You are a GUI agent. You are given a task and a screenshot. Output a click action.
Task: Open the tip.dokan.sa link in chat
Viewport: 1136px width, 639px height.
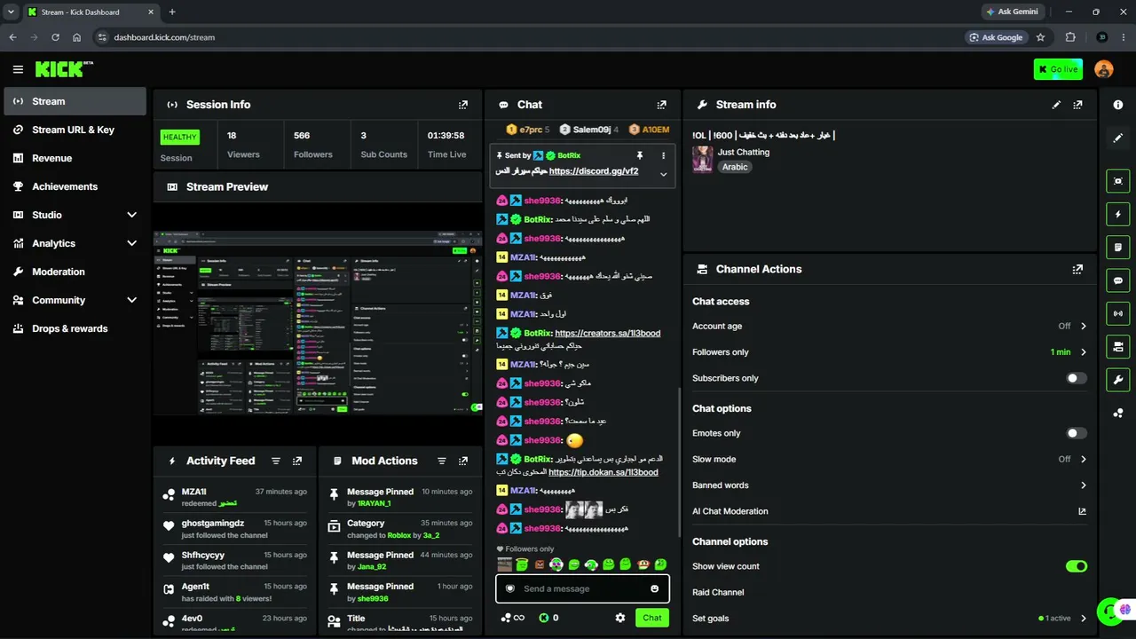[x=603, y=472]
